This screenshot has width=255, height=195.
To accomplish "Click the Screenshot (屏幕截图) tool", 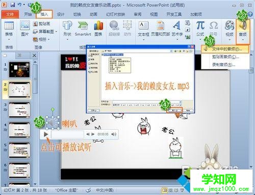I will (x=43, y=32).
